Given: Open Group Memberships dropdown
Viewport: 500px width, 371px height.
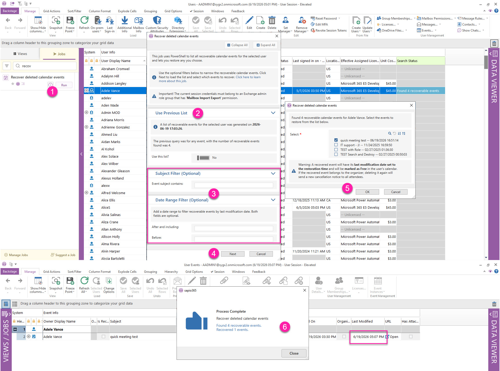Looking at the screenshot, I should click(396, 18).
